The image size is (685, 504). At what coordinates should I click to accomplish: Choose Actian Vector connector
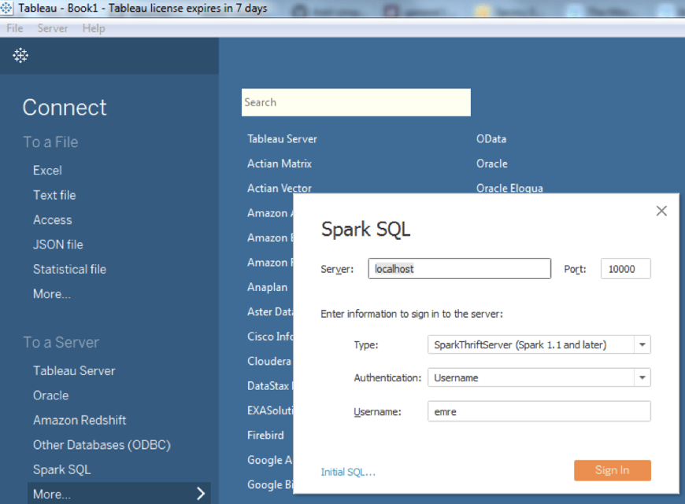click(x=280, y=188)
